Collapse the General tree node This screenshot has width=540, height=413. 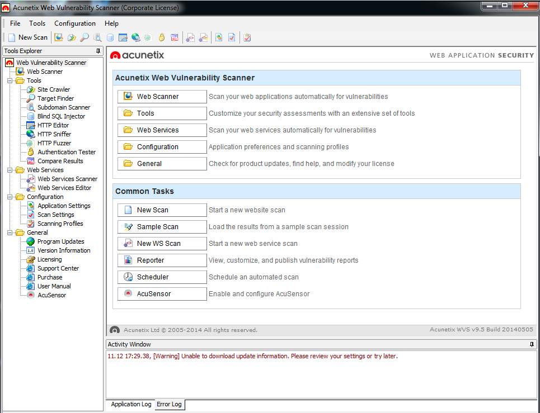(11, 232)
